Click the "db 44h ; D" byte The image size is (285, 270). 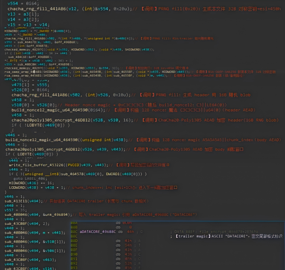click(x=130, y=232)
